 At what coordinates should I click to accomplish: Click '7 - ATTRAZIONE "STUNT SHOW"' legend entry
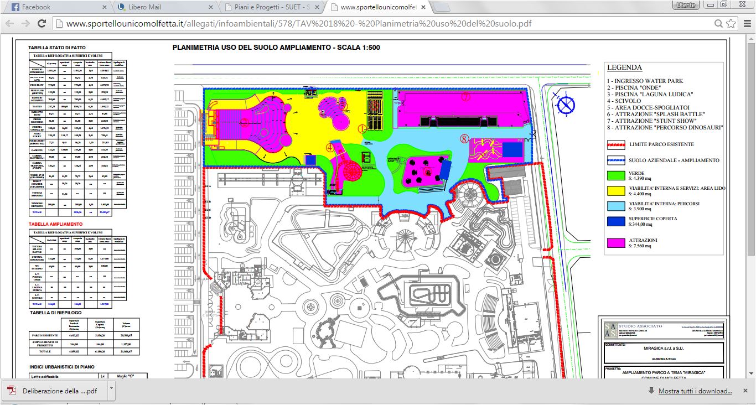tap(652, 121)
